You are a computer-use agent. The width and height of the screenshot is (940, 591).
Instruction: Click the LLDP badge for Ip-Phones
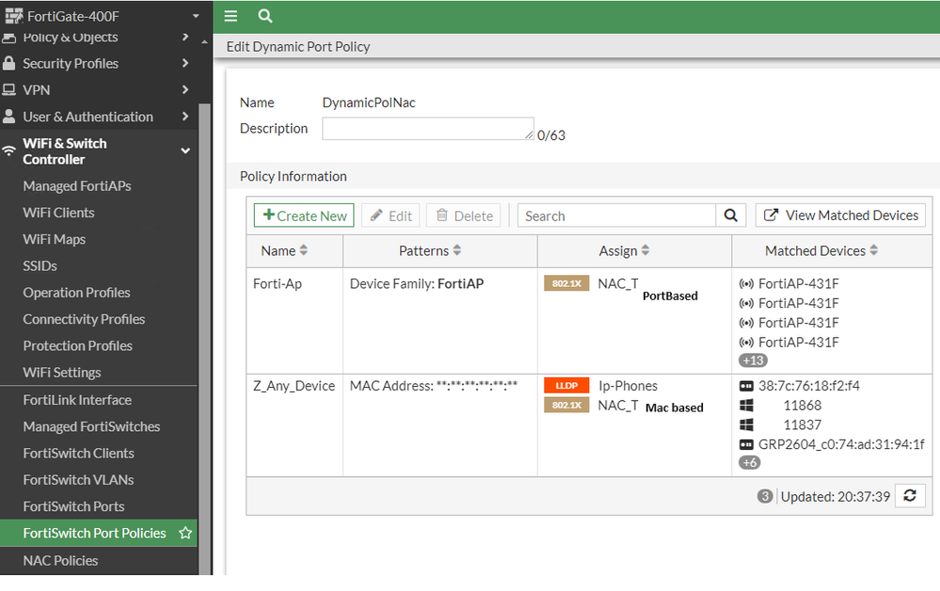tap(566, 386)
